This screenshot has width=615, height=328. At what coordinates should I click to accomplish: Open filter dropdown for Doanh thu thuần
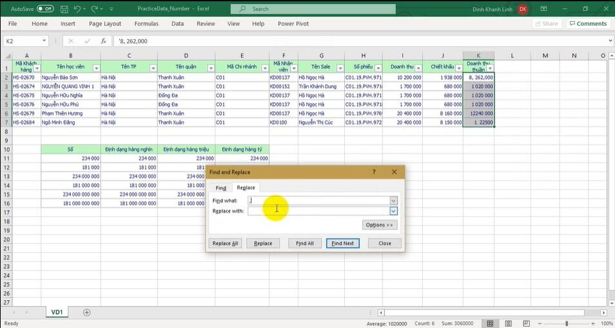[490, 68]
